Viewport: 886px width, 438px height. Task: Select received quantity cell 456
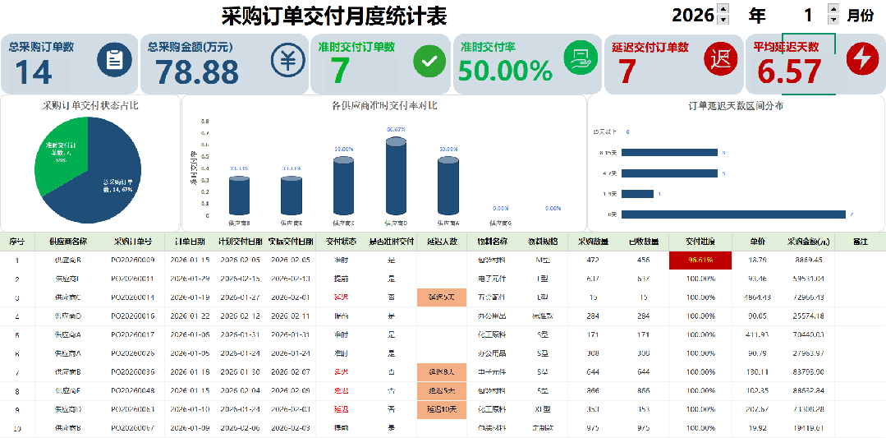(644, 260)
